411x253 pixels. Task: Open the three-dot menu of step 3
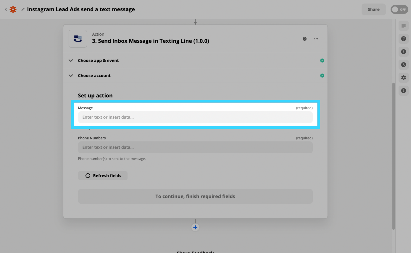point(316,39)
